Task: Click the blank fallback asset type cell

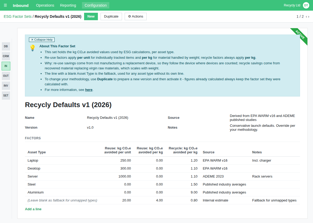Action: [x=62, y=200]
